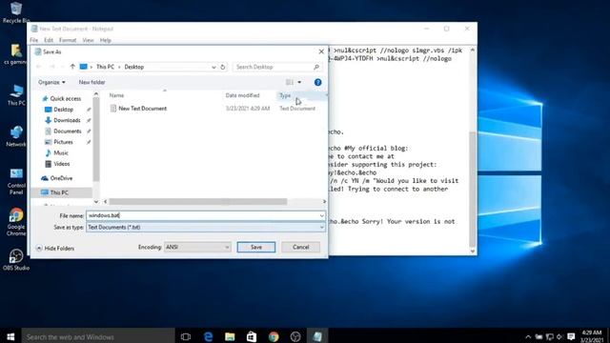610x343 pixels.
Task: Click the Cancel button
Action: [301, 247]
